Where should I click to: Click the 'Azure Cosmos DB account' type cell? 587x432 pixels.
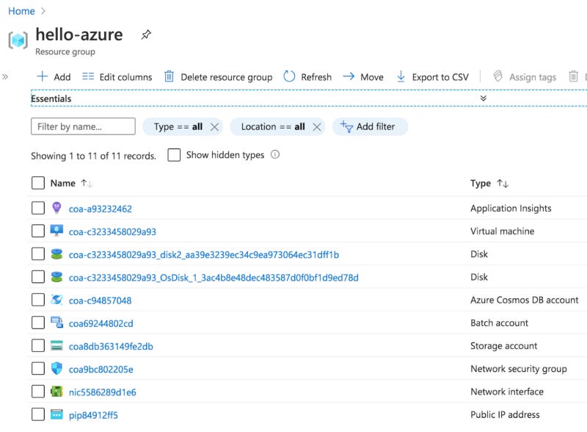click(x=524, y=300)
